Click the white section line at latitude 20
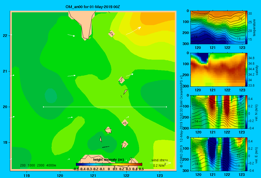The height and width of the screenshot is (178, 261). pyautogui.click(x=105, y=107)
